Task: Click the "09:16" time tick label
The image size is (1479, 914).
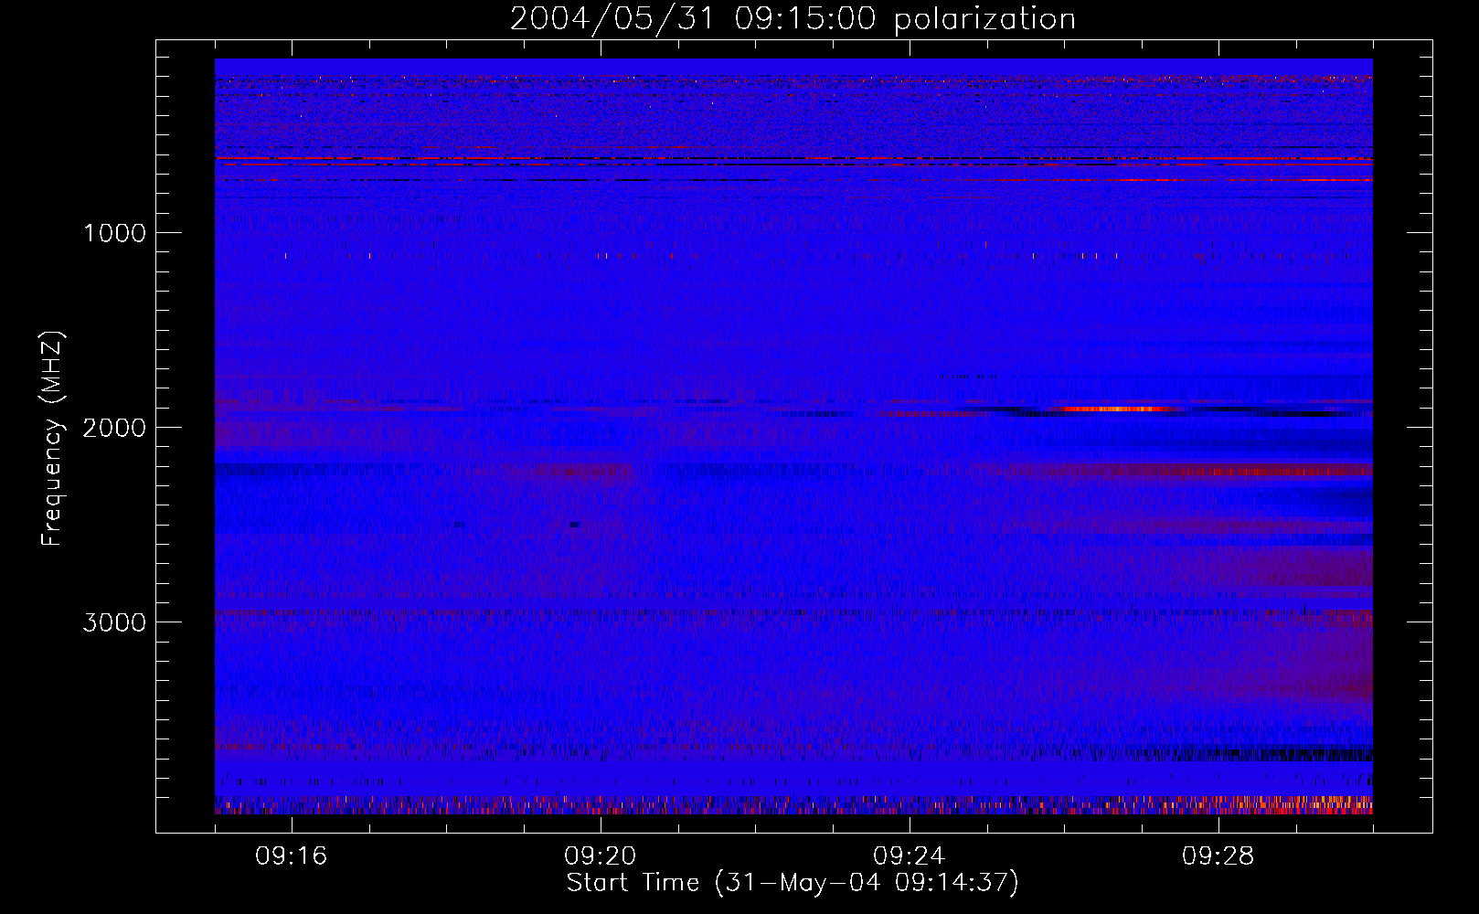Action: (x=292, y=856)
